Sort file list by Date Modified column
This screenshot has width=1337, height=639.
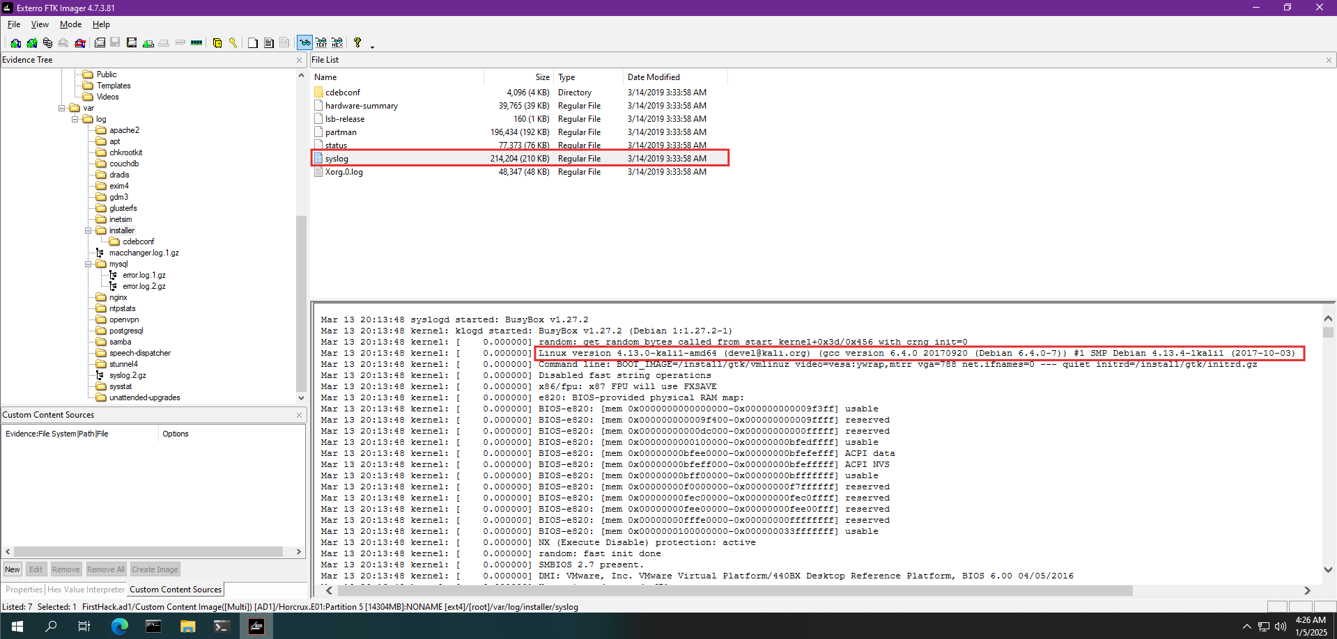click(x=675, y=77)
